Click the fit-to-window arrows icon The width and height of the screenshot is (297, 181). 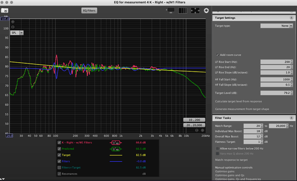click(x=195, y=11)
